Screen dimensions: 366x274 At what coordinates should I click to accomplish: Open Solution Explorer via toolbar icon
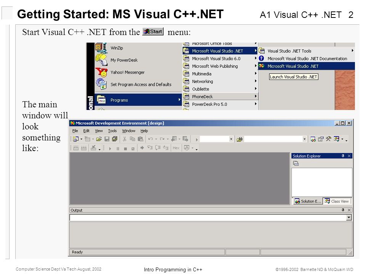click(313, 139)
